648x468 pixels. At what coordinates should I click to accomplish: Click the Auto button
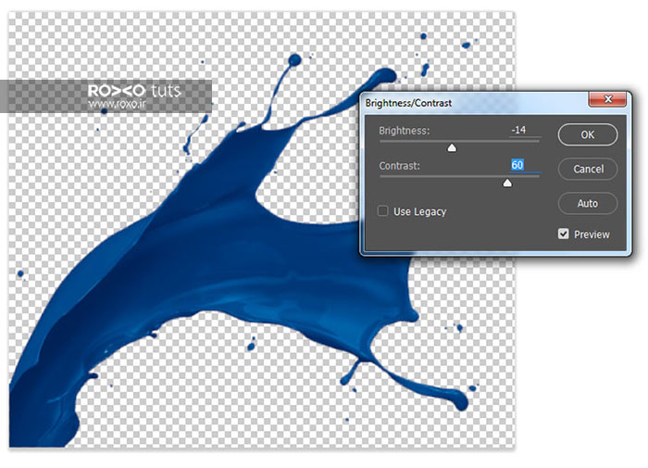pos(588,203)
